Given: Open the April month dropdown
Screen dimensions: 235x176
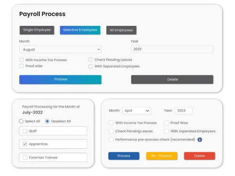Looking at the screenshot, I should 137,111.
